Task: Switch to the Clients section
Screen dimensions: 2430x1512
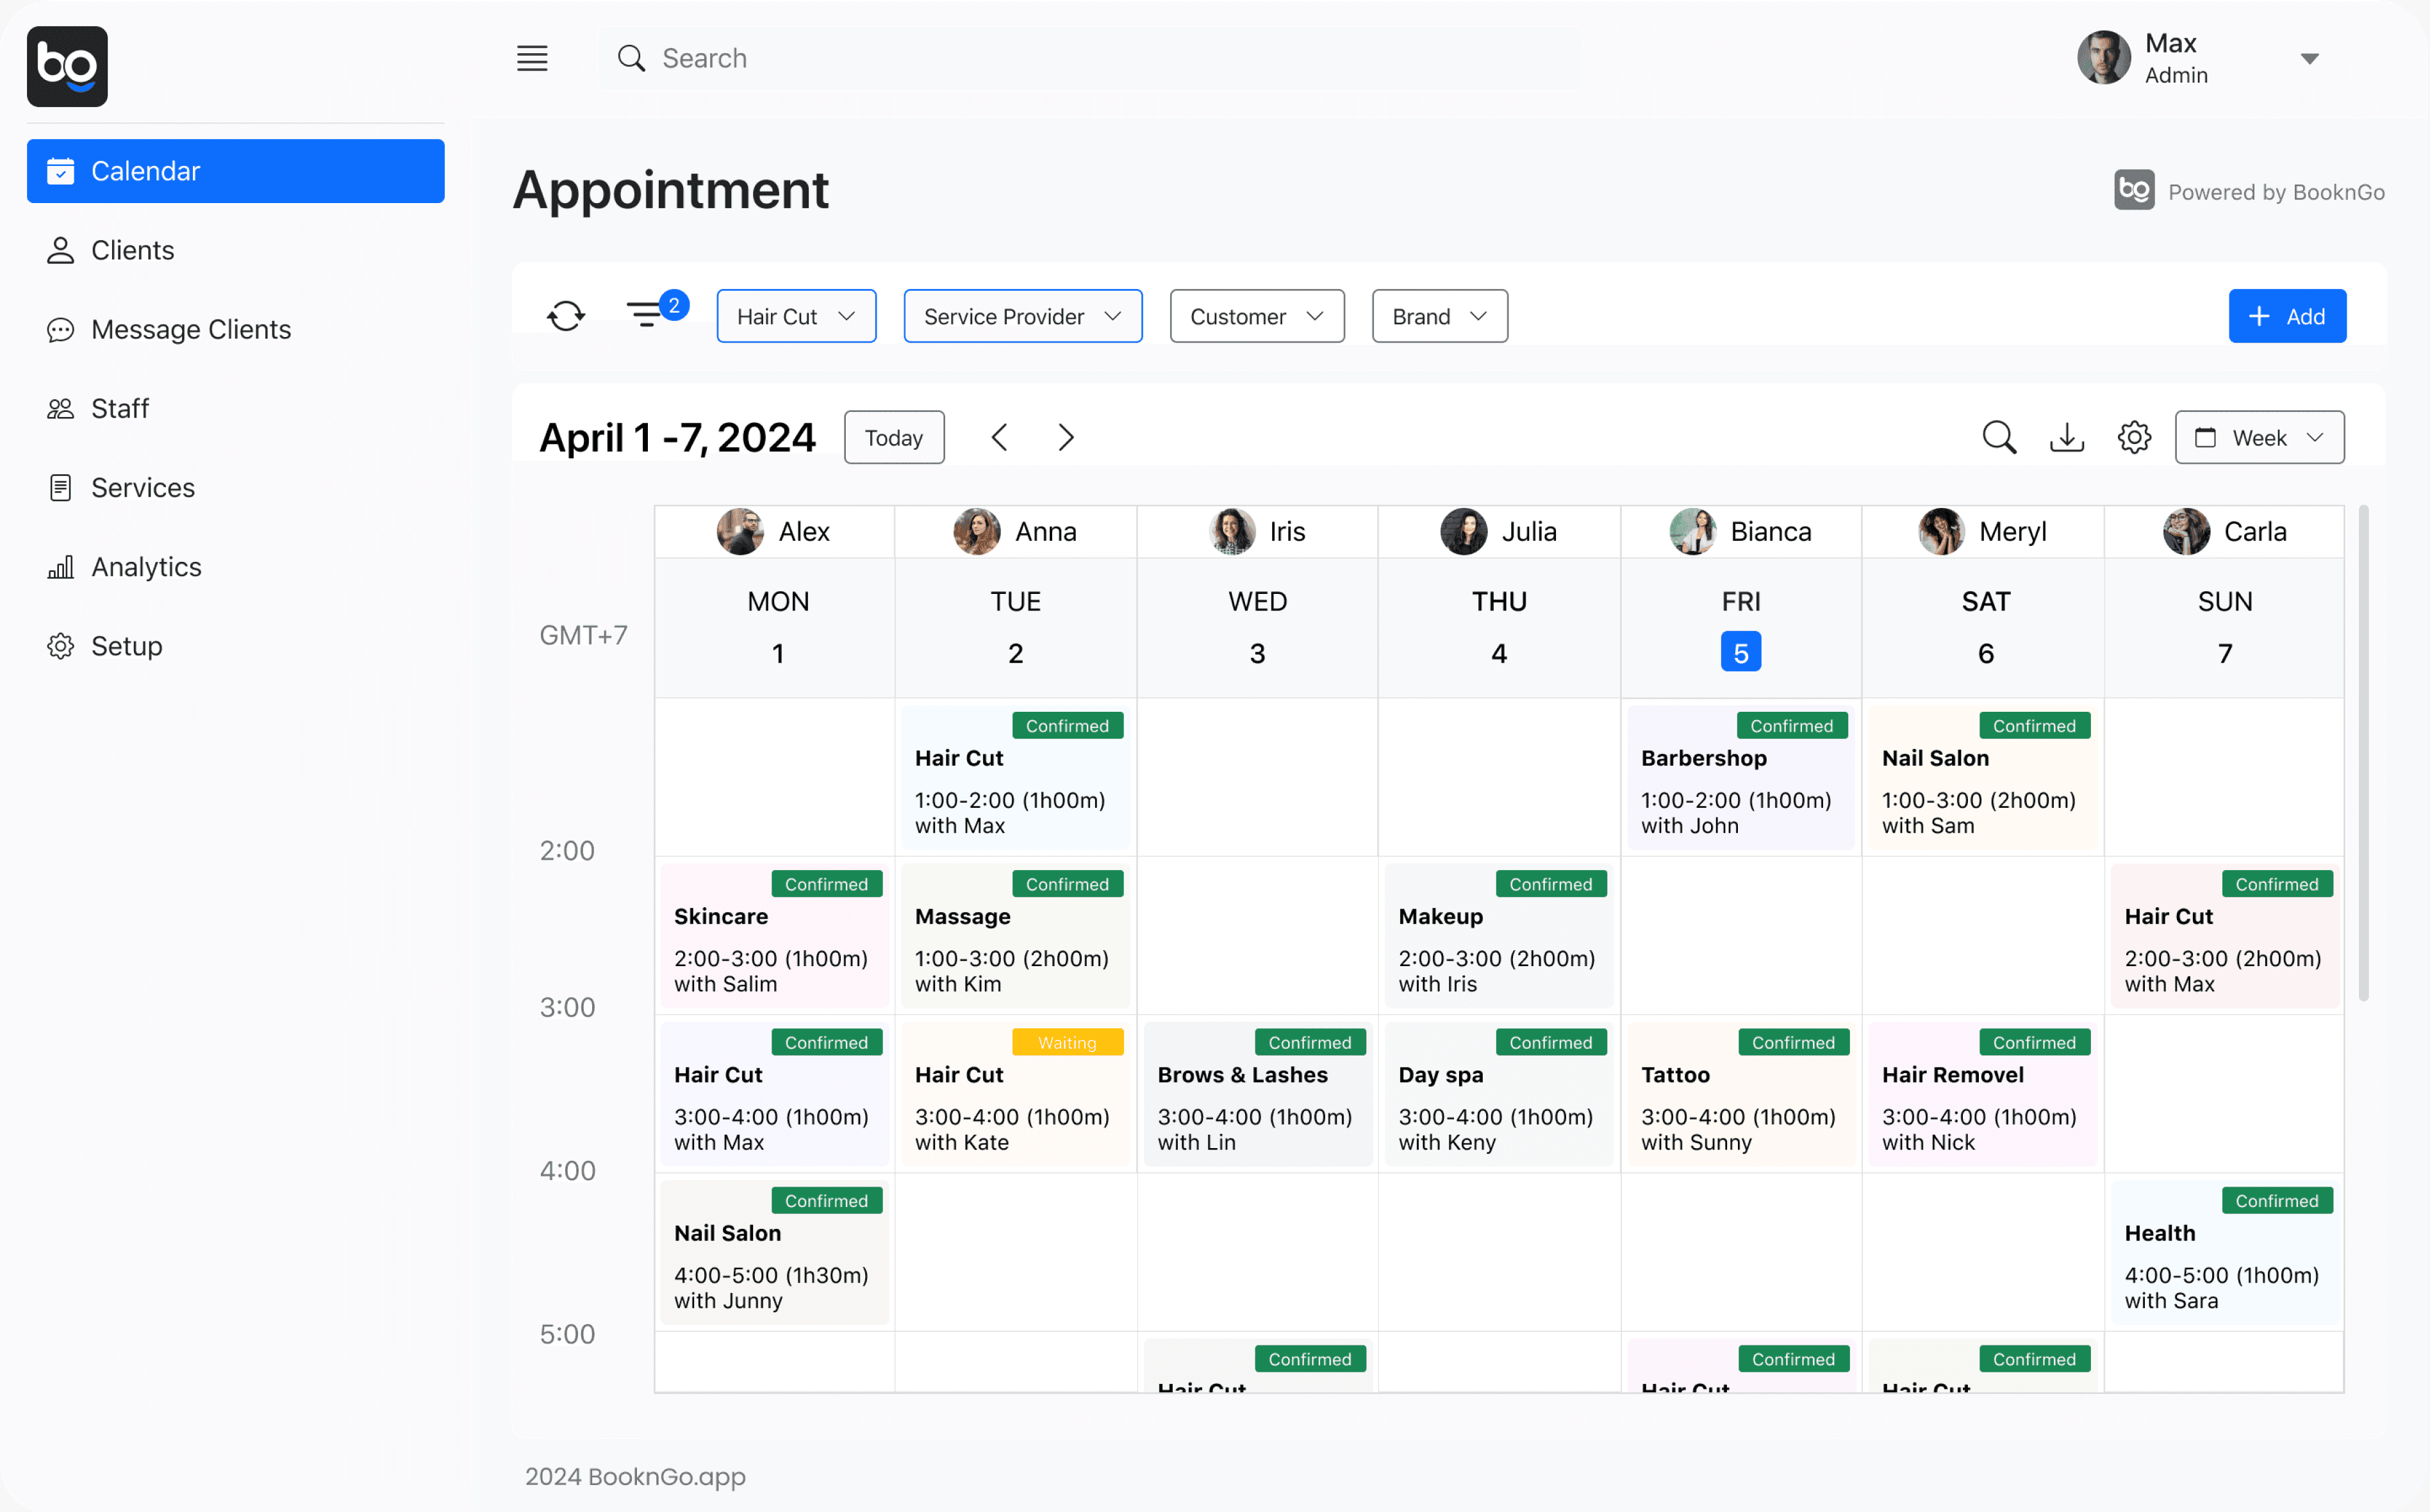Action: (131, 250)
